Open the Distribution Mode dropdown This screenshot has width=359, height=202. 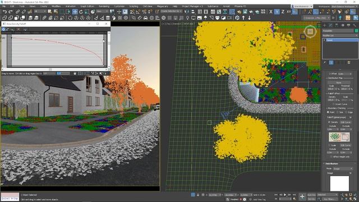(343, 168)
